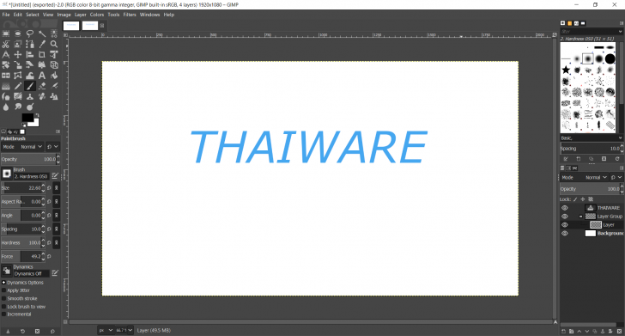The width and height of the screenshot is (625, 336).
Task: Choose the Move tool
Action: click(x=18, y=55)
